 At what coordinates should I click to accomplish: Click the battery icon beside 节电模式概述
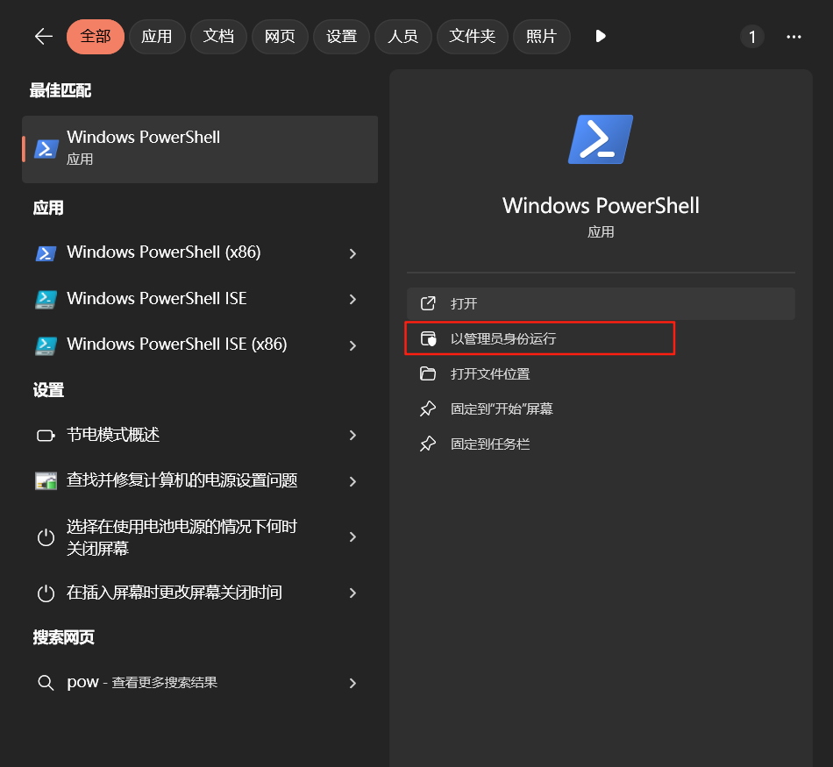(x=46, y=436)
